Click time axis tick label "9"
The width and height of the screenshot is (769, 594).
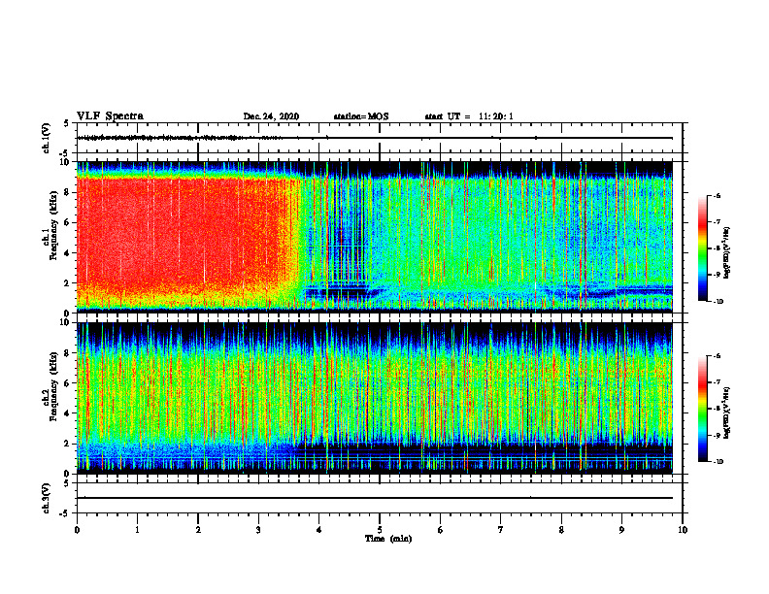pos(621,530)
